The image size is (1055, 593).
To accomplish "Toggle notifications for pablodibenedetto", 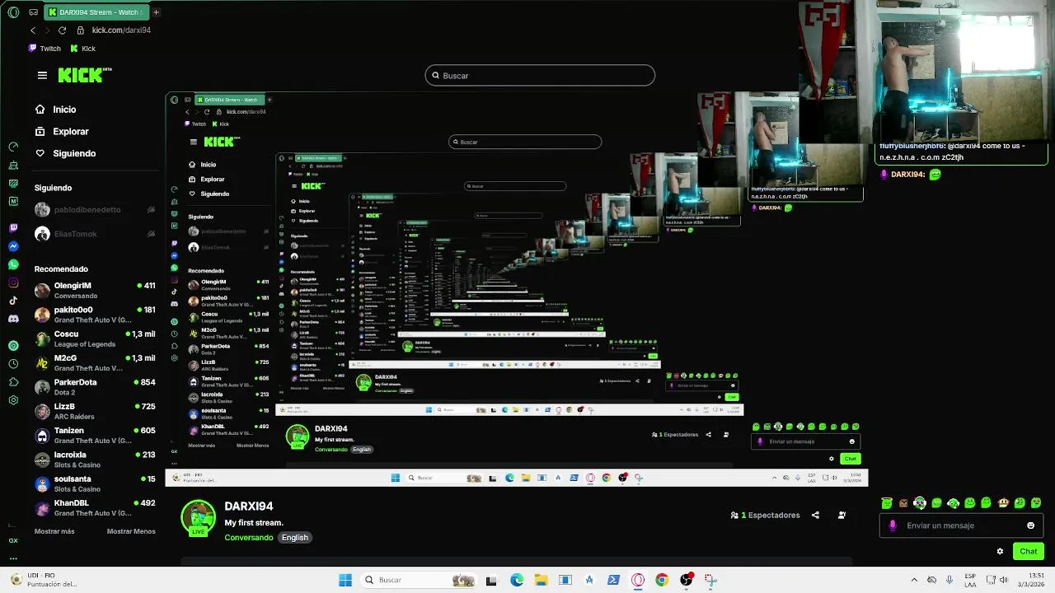I will [x=151, y=210].
